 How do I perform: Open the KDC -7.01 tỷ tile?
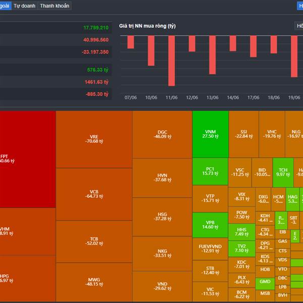[242, 265]
